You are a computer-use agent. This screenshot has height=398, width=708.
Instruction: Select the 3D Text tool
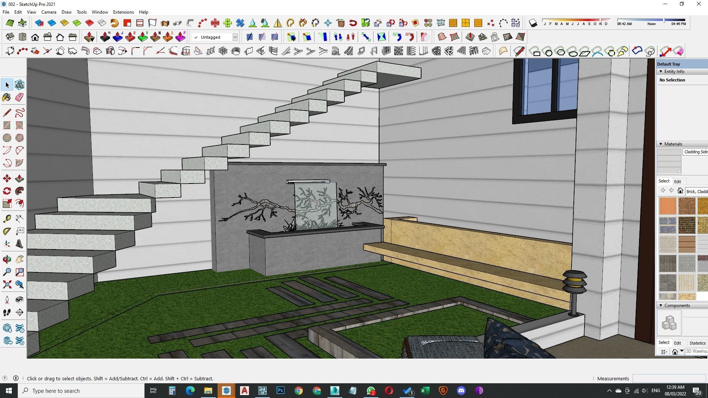click(x=20, y=244)
